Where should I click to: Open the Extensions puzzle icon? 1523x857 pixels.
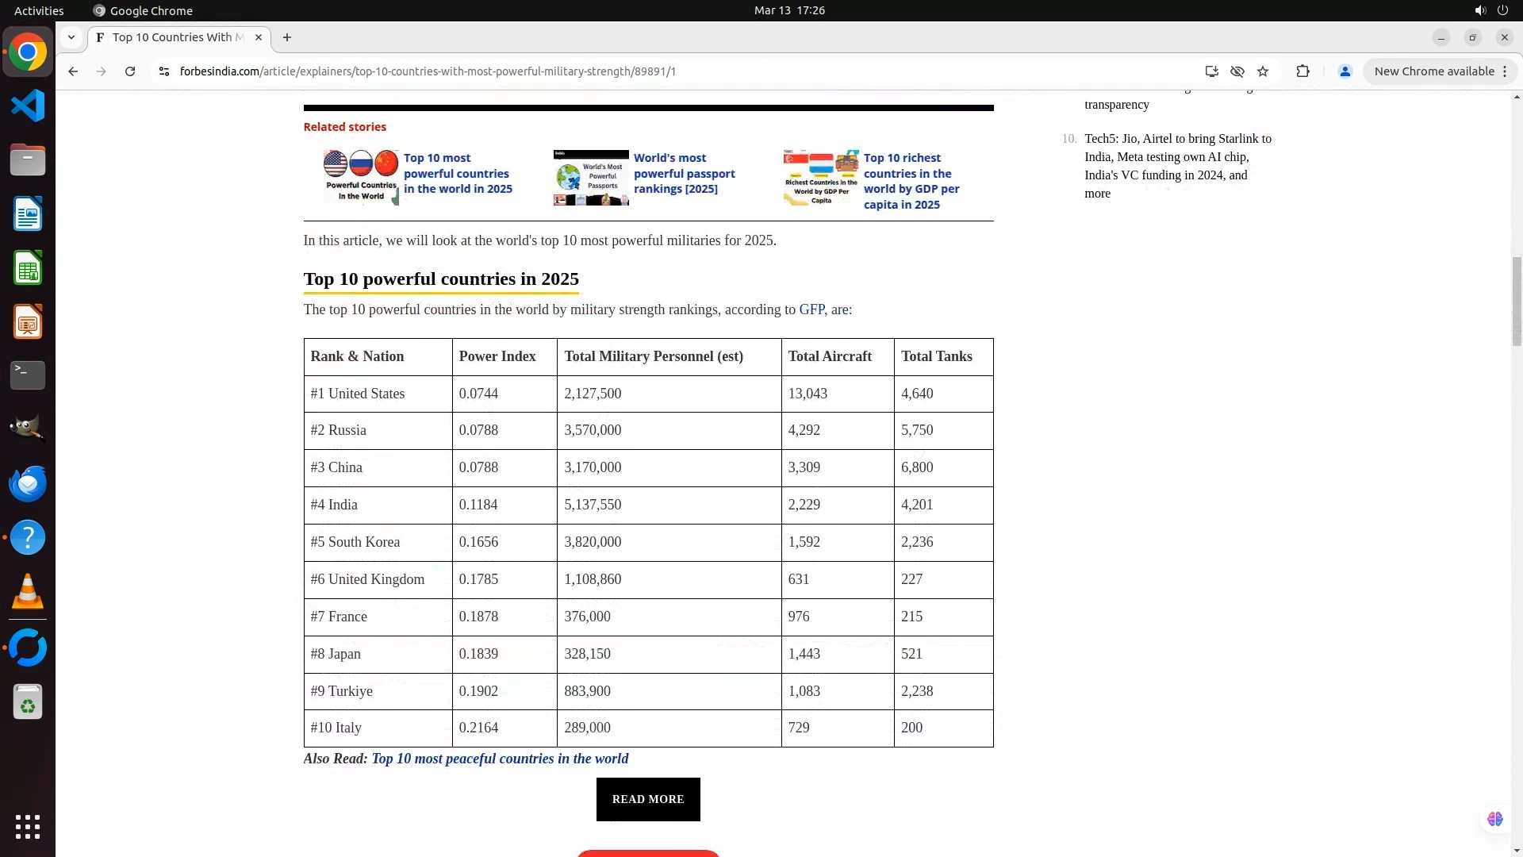pyautogui.click(x=1302, y=71)
